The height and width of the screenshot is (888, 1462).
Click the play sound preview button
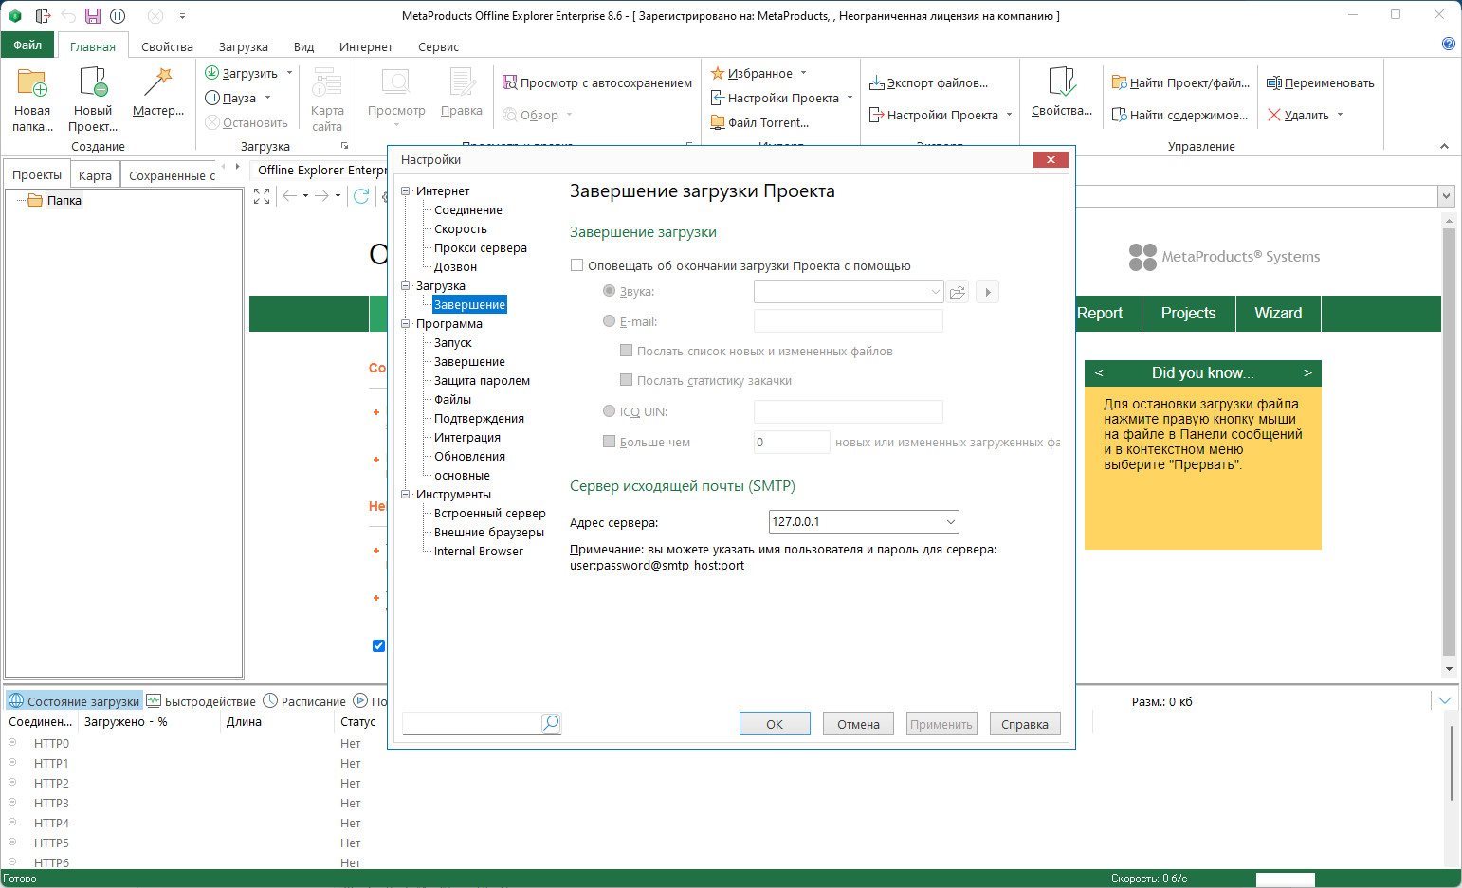[987, 292]
